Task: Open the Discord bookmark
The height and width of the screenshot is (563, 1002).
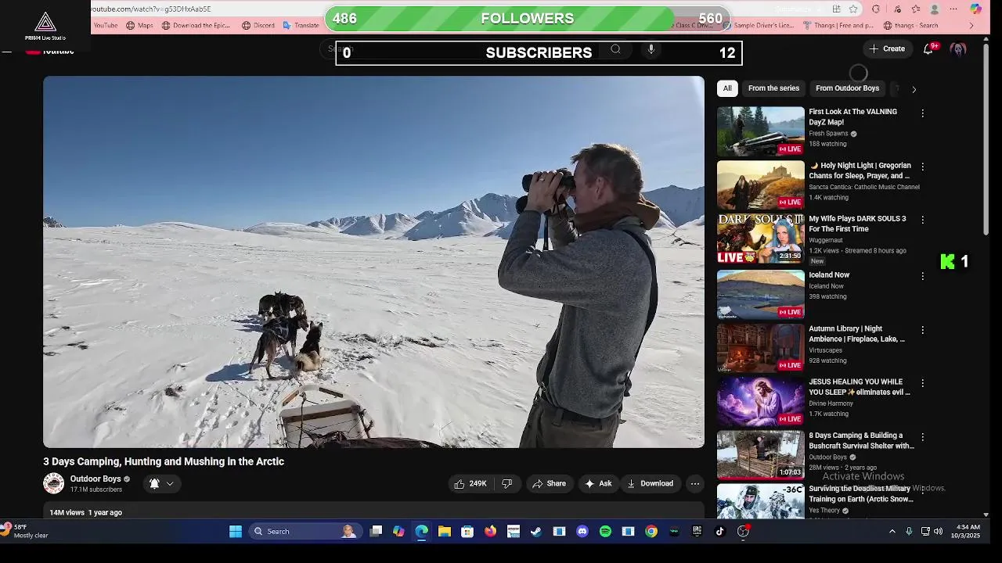Action: [258, 25]
